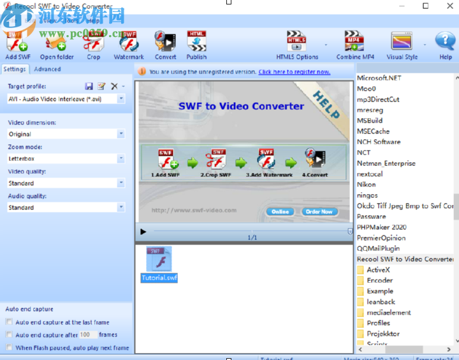Click the 1.Add SWF step icon

tap(168, 160)
